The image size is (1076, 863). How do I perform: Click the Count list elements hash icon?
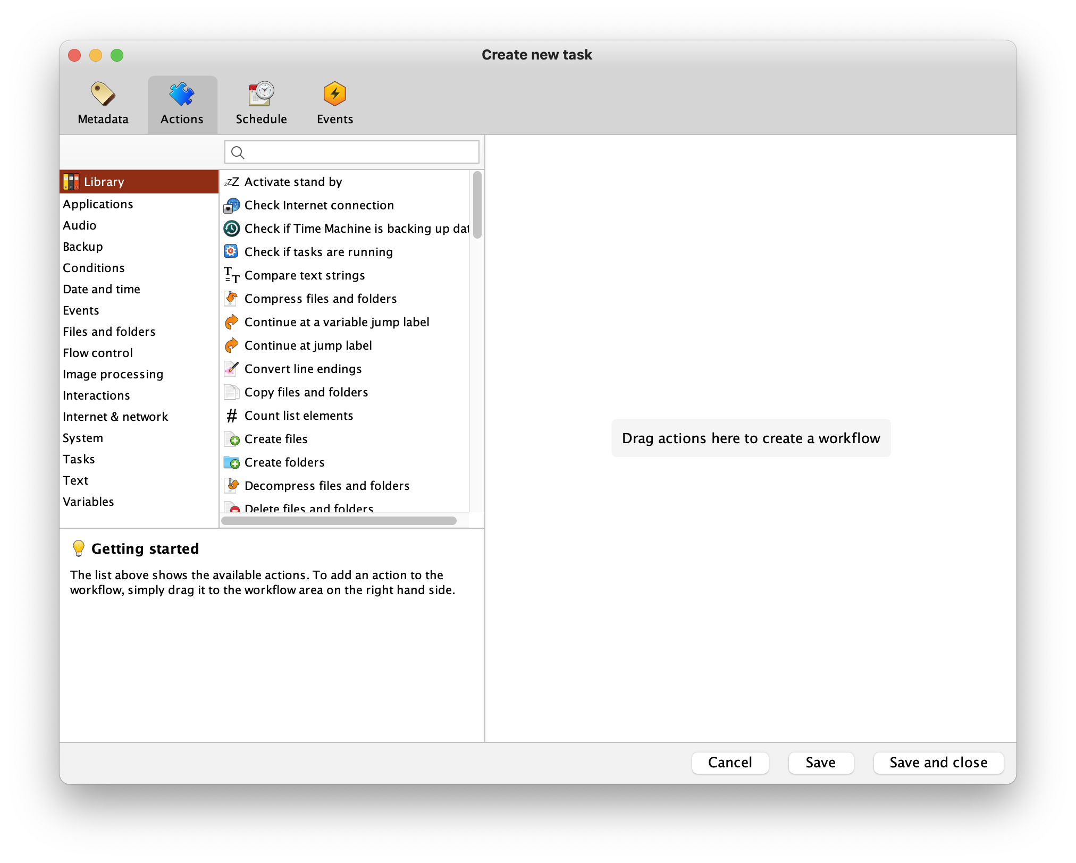[231, 416]
